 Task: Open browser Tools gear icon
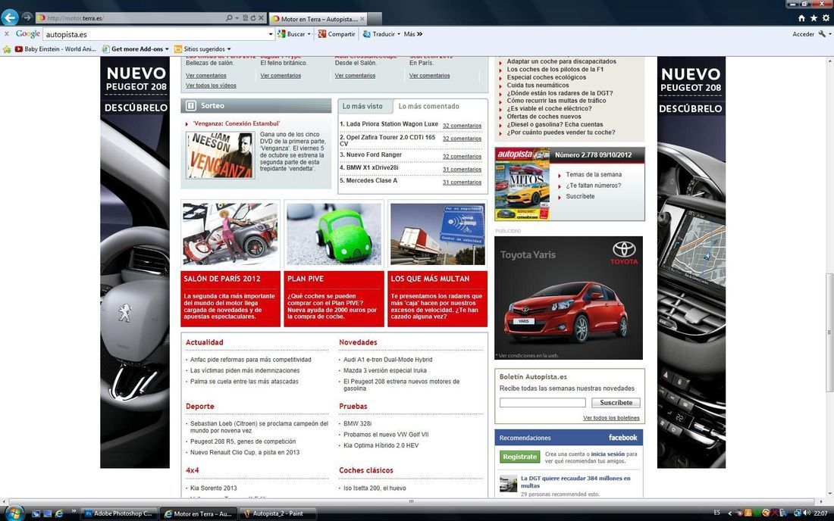826,18
